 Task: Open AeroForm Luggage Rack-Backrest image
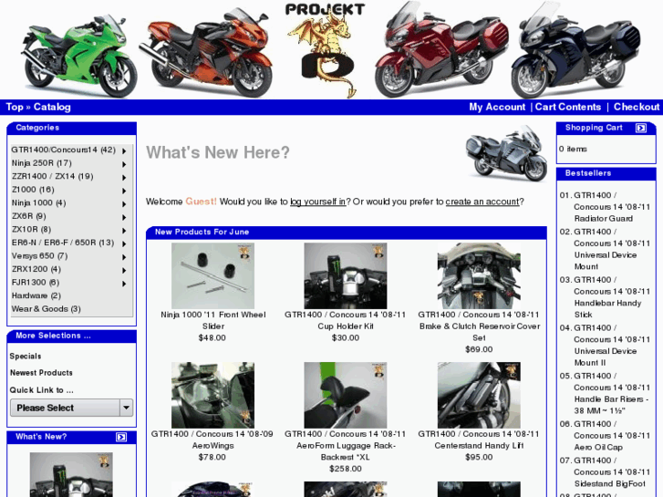point(346,395)
